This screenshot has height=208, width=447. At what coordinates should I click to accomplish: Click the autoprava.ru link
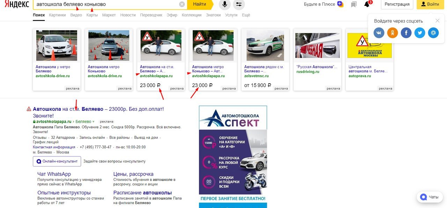360,76
